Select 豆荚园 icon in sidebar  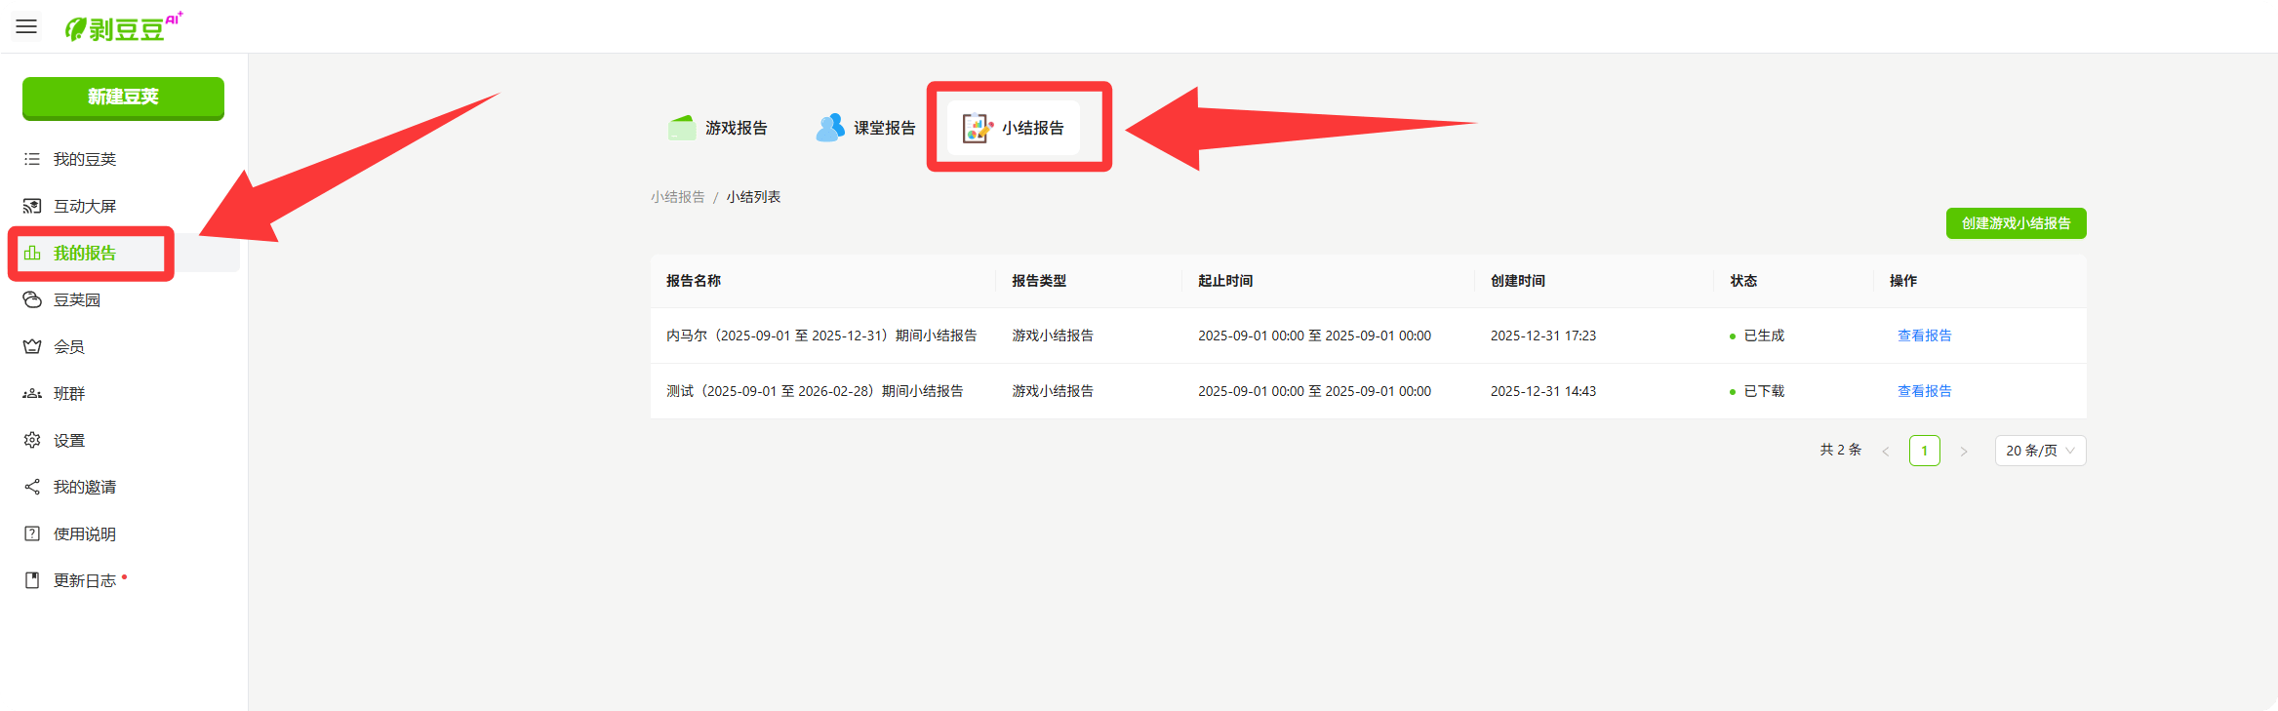[32, 299]
